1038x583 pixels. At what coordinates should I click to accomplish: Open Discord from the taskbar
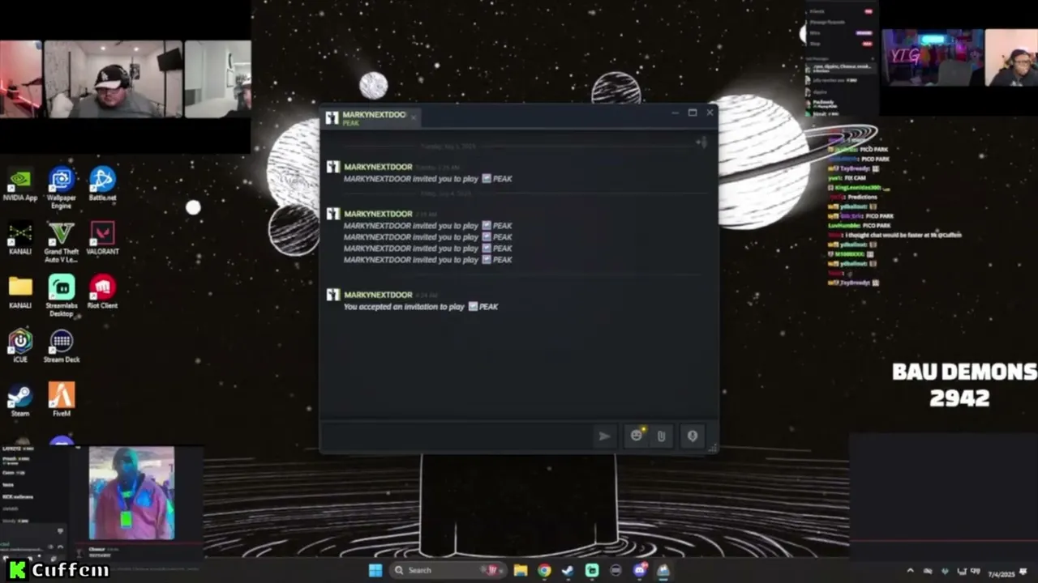(x=639, y=570)
